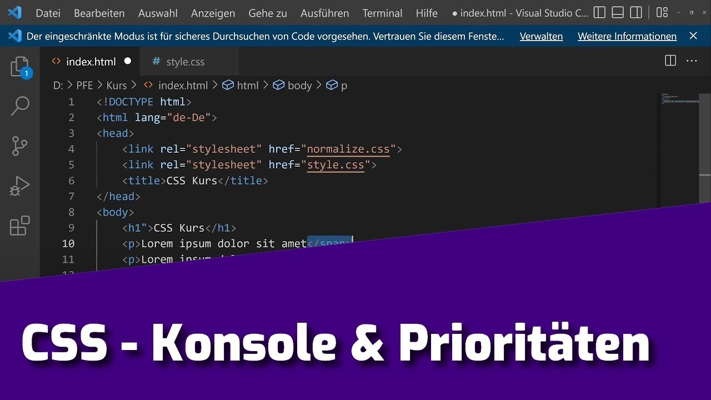Viewport: 711px width, 400px height.
Task: Click the body breadcrumb symbol
Action: pos(292,85)
